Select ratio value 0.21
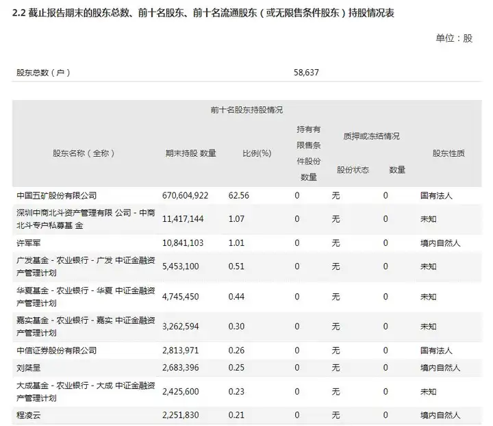The width and height of the screenshot is (493, 426). click(236, 415)
